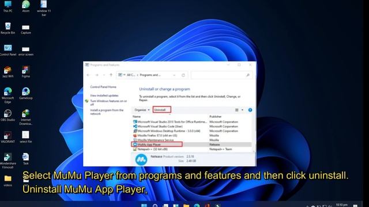Click the change view icon
This screenshot has height=207, width=369.
(x=237, y=110)
